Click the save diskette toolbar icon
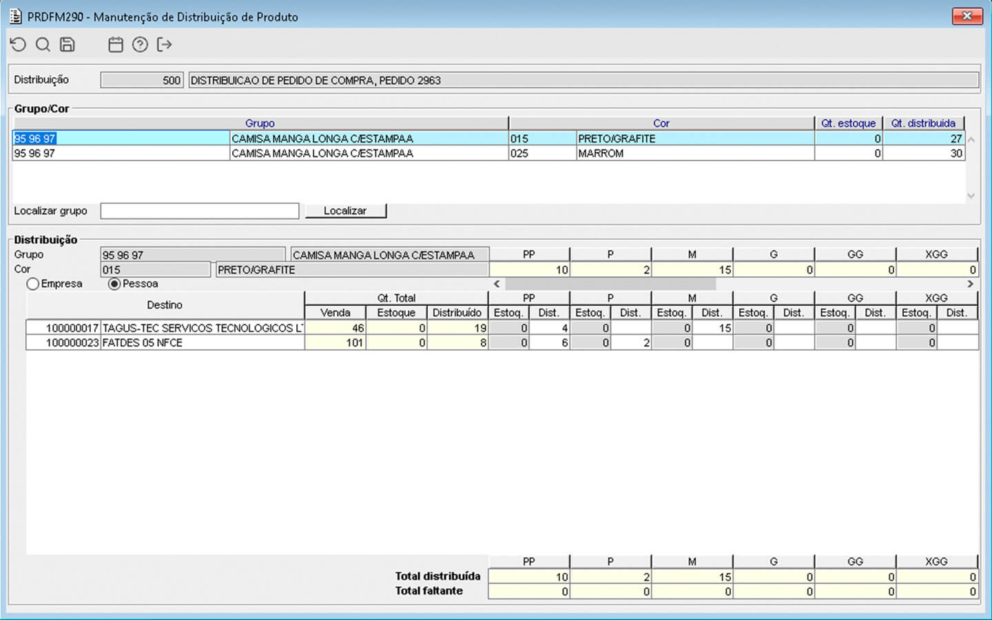 [68, 45]
